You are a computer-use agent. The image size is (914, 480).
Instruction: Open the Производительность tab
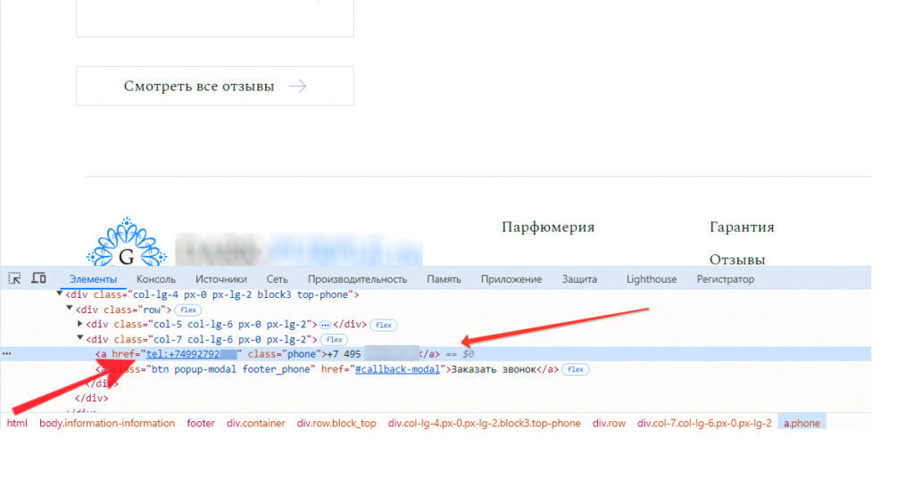[x=357, y=279]
